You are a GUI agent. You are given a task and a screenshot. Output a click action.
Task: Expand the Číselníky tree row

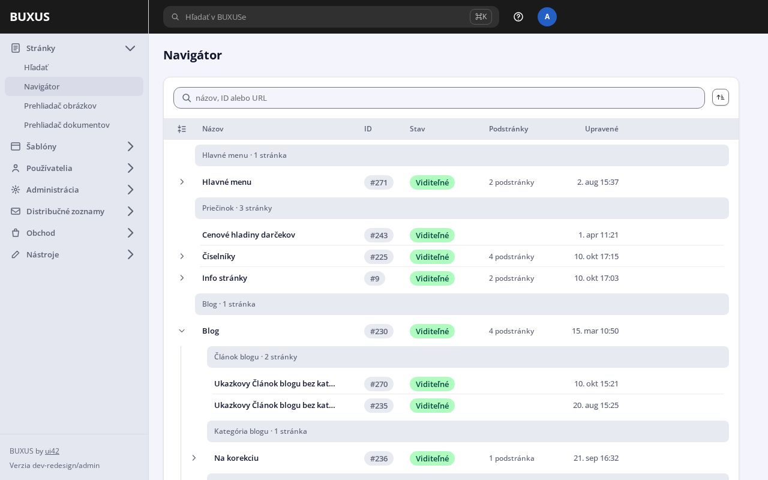pos(182,256)
